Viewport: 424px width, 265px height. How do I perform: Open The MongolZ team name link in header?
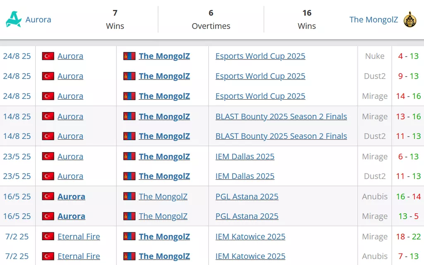point(373,19)
